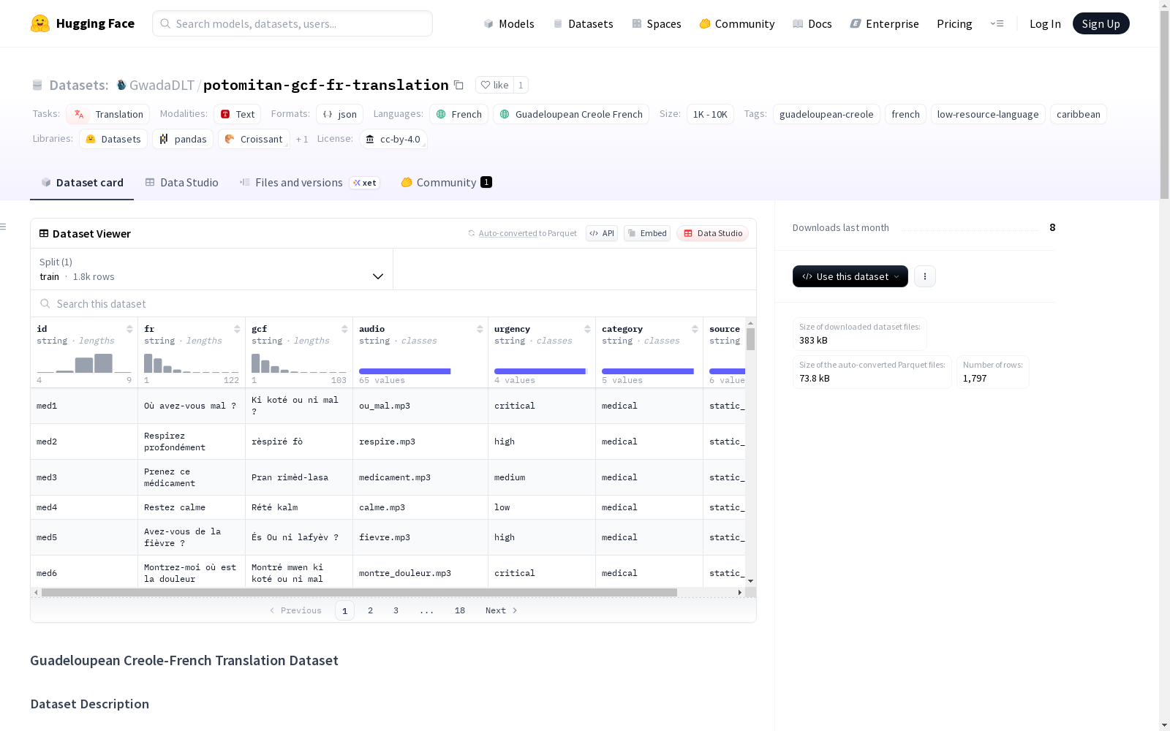The image size is (1170, 731).
Task: Expand the Use this dataset dropdown
Action: [x=850, y=276]
